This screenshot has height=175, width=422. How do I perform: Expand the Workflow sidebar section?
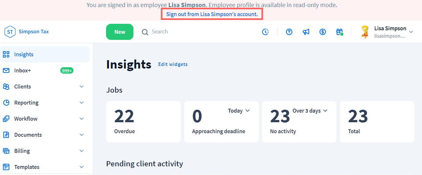82,119
